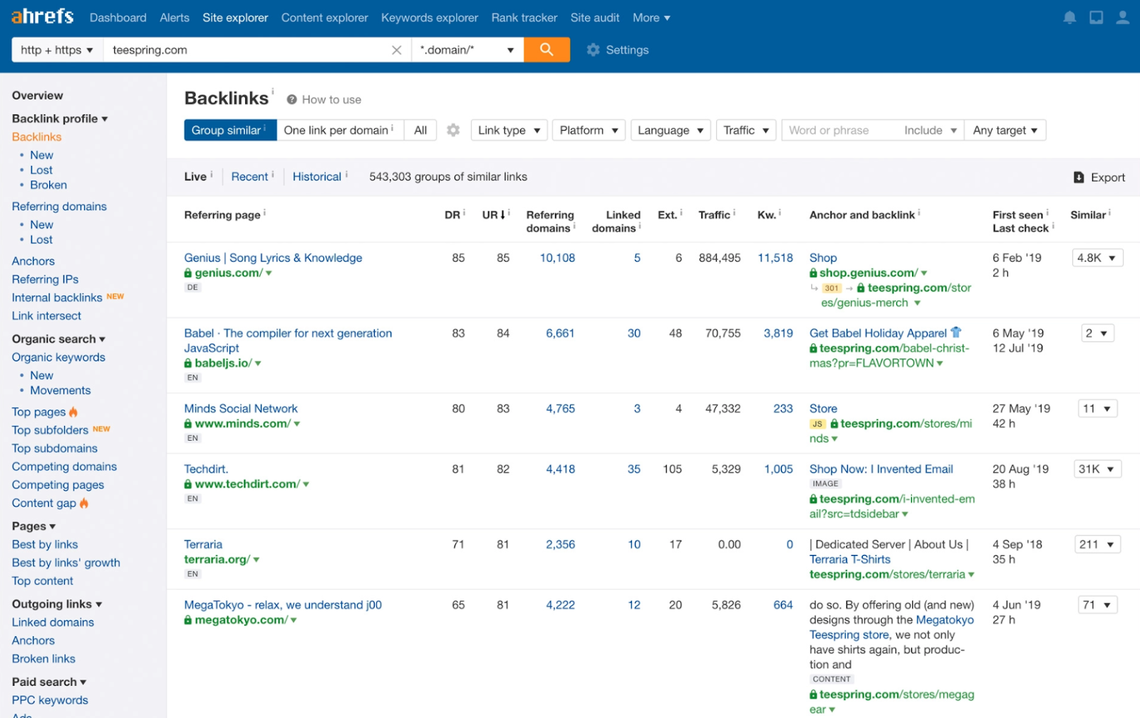Click the info icon next to Backlinks heading
This screenshot has width=1140, height=718.
point(273,91)
